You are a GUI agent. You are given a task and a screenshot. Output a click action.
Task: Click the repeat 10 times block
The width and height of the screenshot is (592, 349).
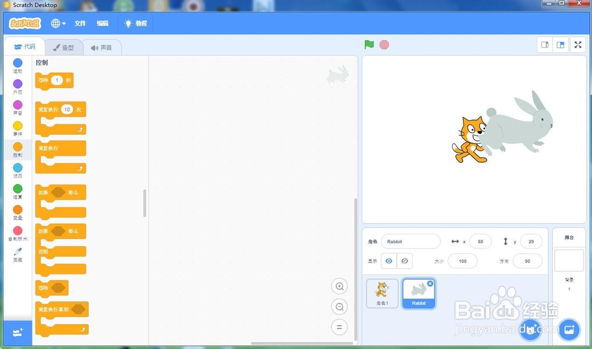[x=60, y=118]
